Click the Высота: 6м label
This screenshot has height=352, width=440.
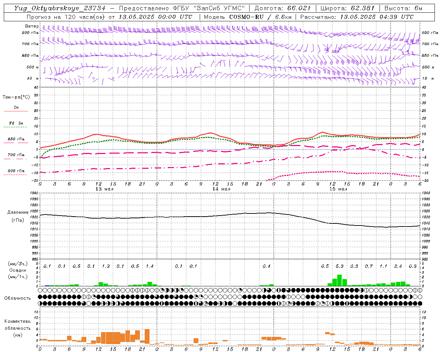403,8
